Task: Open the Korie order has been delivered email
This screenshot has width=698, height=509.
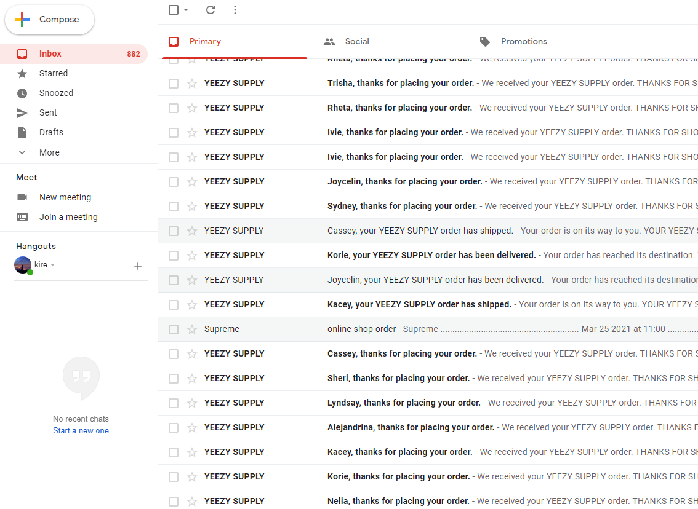Action: [x=428, y=255]
